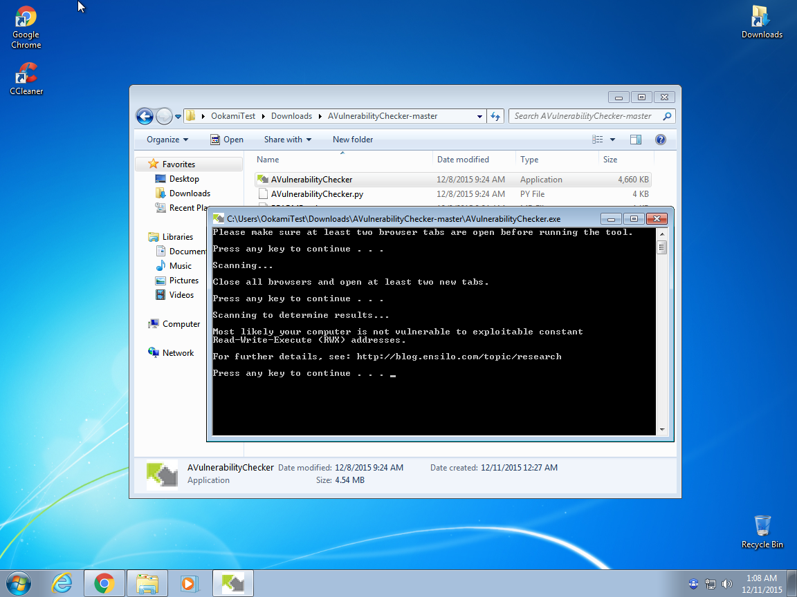Click AVulnerabilityChecker-master breadcrumb segment
Screen dimensions: 797x597
[x=382, y=116]
